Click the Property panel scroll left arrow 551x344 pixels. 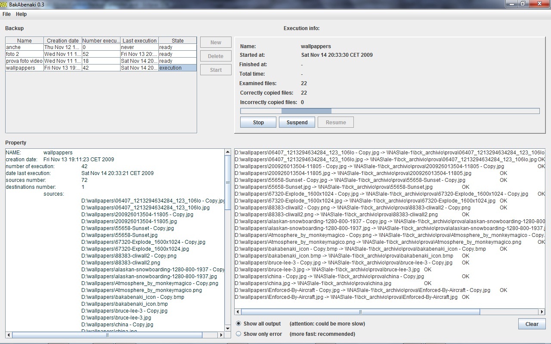click(9, 335)
